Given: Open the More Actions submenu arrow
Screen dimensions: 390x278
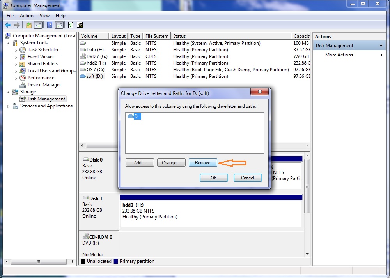Looking at the screenshot, I should (x=381, y=55).
